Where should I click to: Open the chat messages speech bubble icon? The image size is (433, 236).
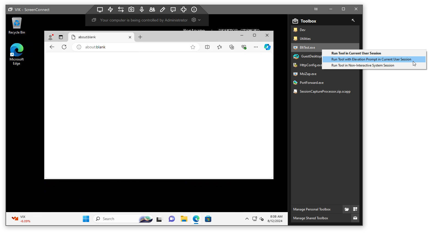[x=173, y=9]
